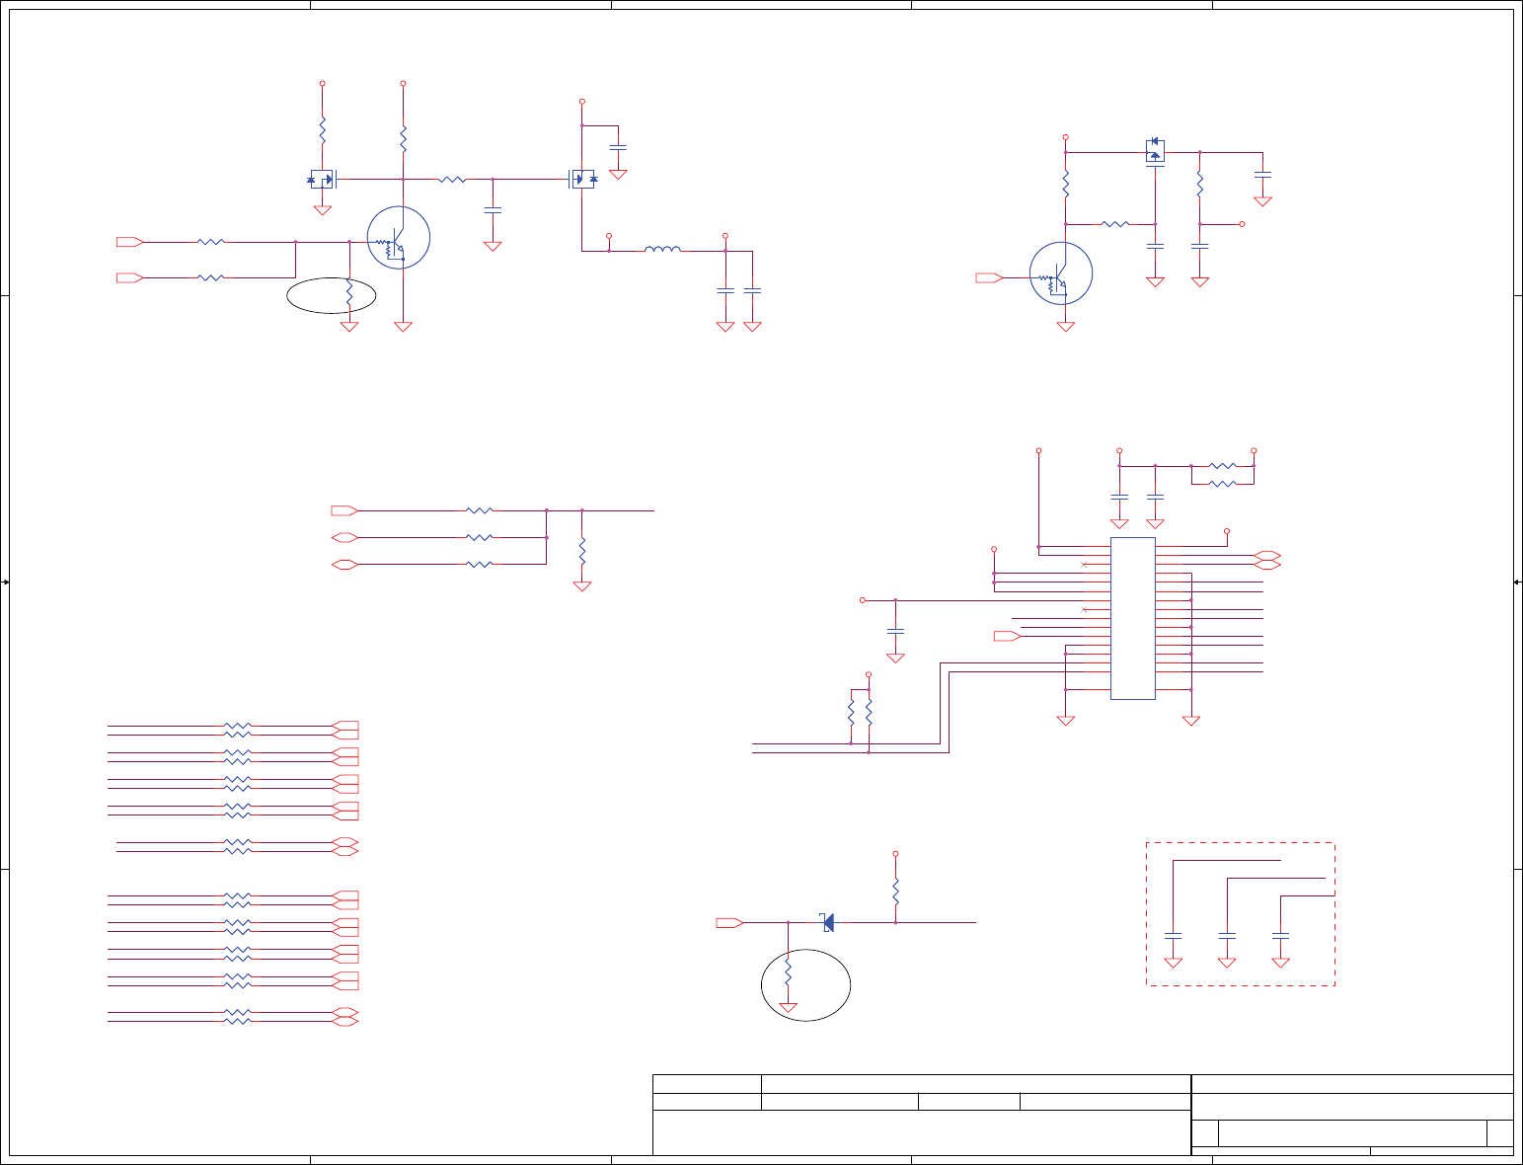Select the rightmost capacitor in the dashed box

[1281, 934]
